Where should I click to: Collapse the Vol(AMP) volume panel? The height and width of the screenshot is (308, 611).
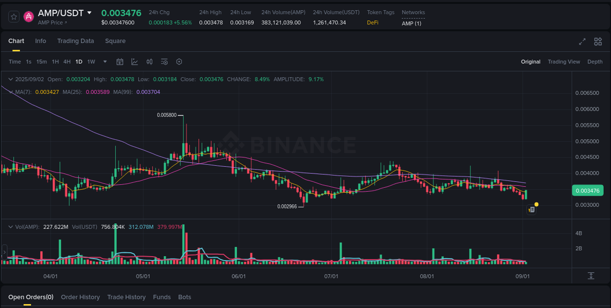[x=11, y=227]
